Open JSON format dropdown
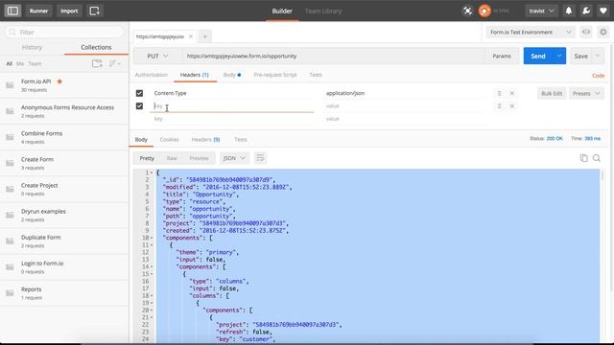 tap(234, 158)
